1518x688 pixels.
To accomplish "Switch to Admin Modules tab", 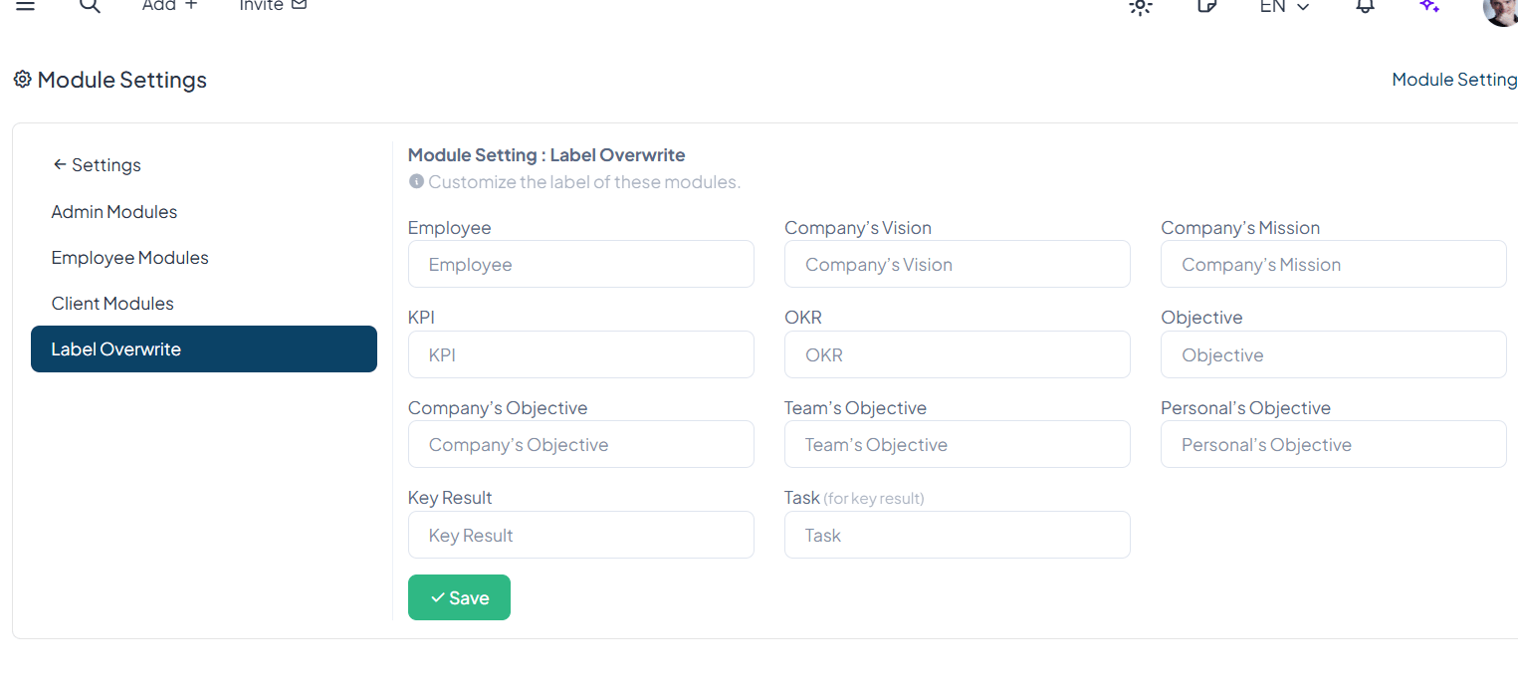I will [x=114, y=212].
